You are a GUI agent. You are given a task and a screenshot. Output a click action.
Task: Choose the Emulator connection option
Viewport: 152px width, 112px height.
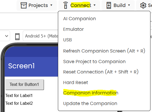click(73, 29)
